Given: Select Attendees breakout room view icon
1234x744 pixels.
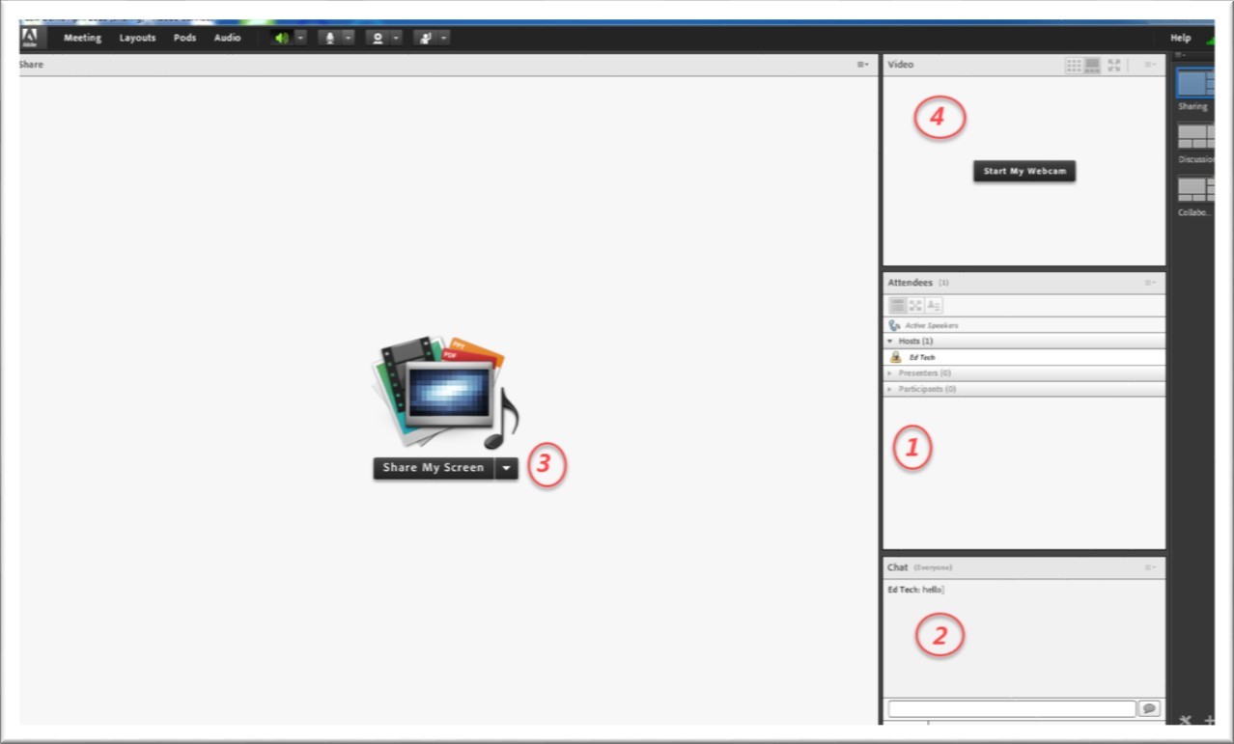Looking at the screenshot, I should (x=915, y=305).
